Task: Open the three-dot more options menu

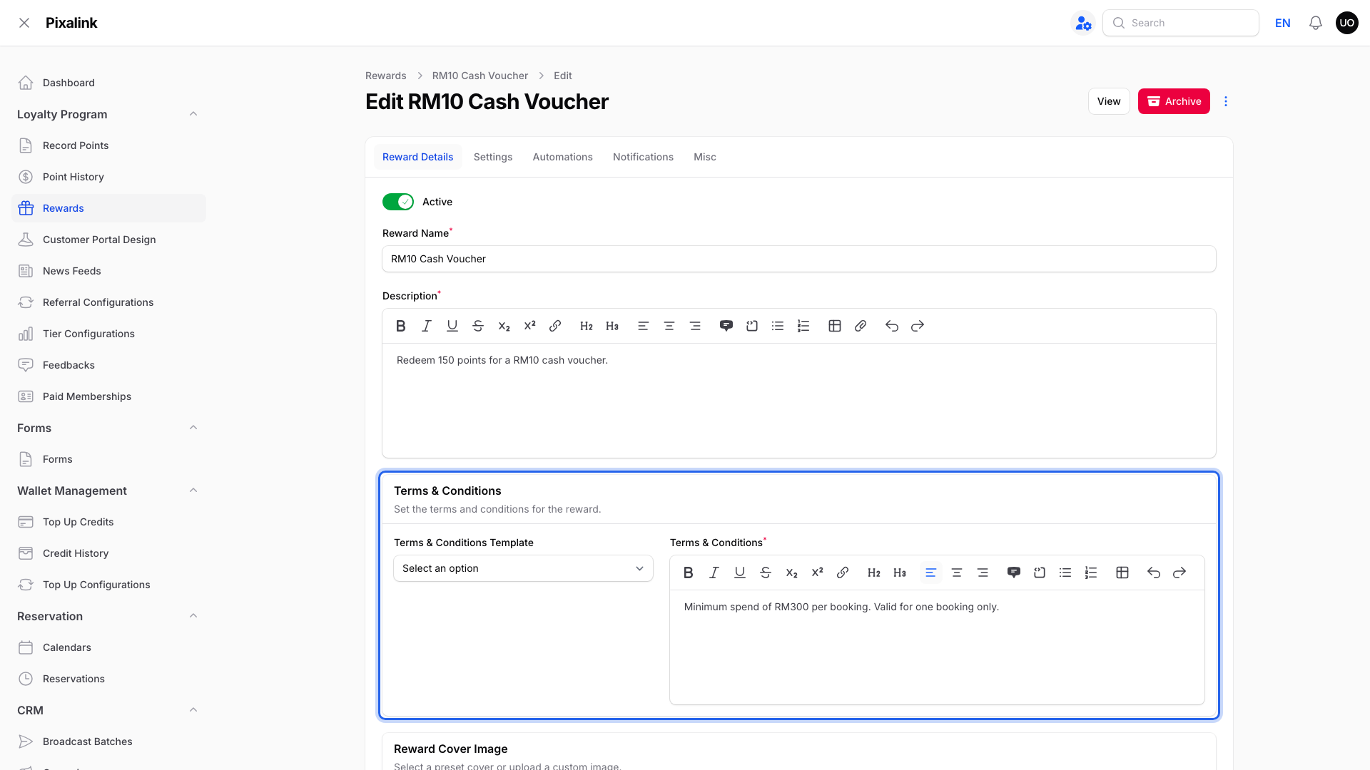Action: tap(1226, 101)
